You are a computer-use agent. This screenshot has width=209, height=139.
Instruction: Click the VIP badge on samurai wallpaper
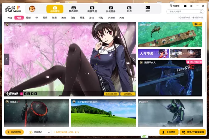coord(7,102)
